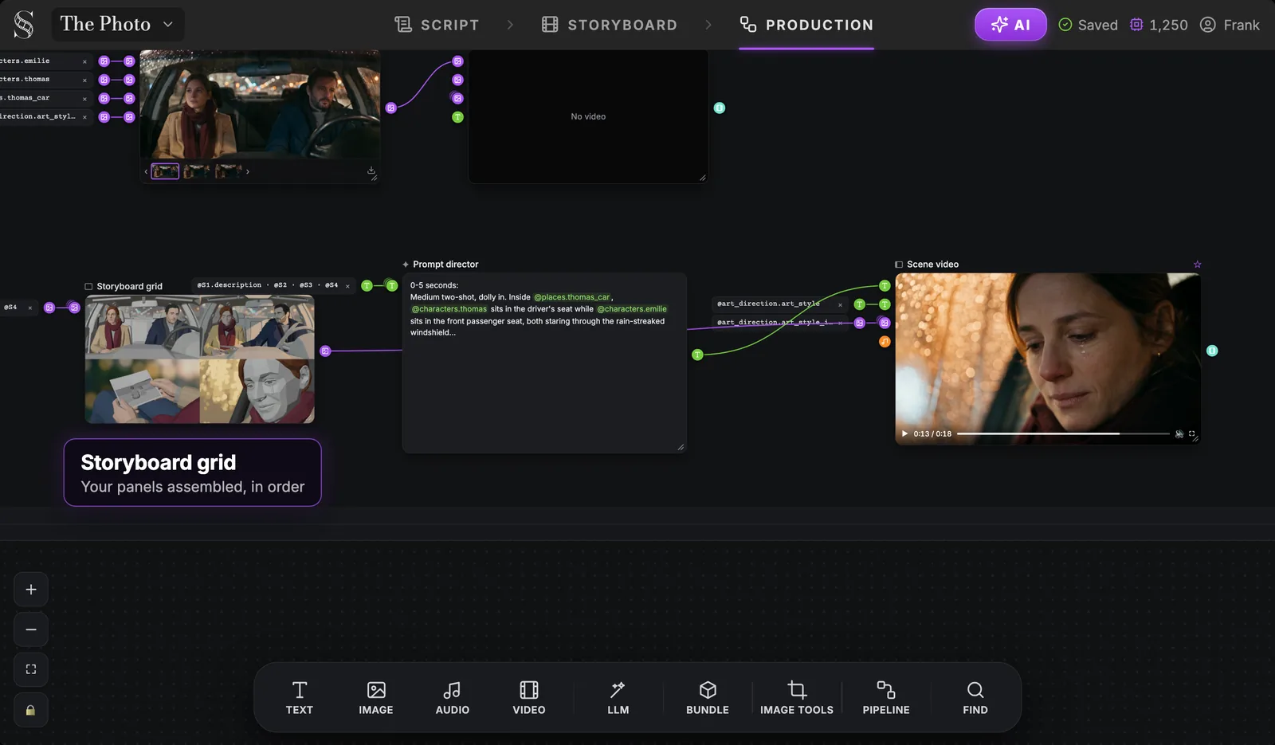Check the 1,250 credits balance
1275x745 pixels.
tap(1159, 25)
